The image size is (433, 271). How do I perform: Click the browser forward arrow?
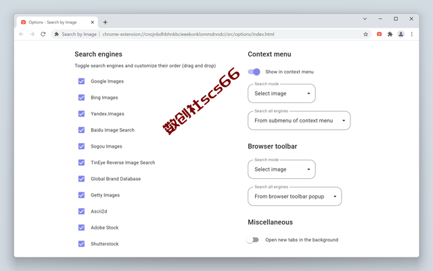click(x=32, y=34)
